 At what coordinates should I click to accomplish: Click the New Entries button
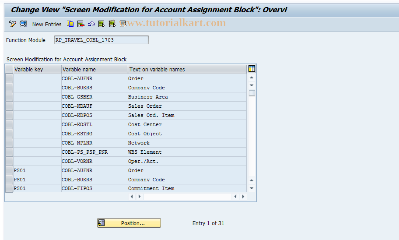point(47,24)
